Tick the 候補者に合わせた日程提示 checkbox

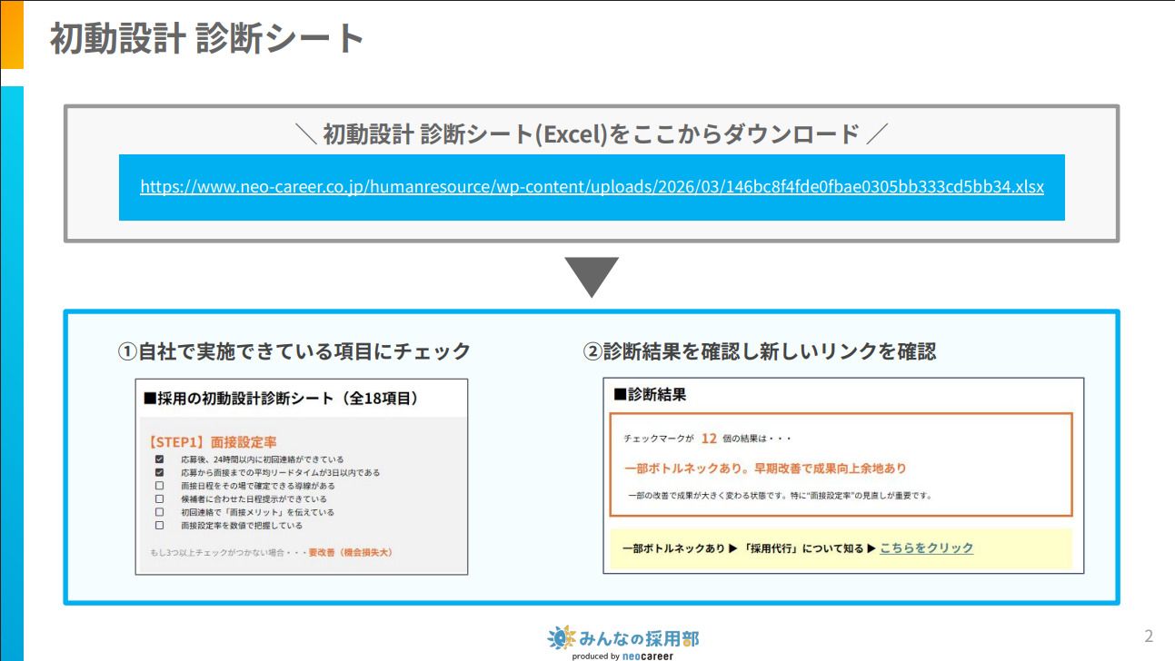(x=159, y=499)
